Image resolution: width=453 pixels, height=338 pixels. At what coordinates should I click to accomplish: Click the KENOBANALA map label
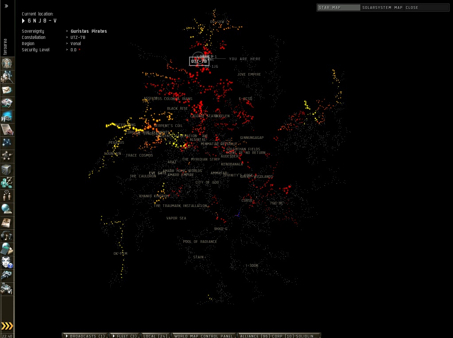pos(232,164)
